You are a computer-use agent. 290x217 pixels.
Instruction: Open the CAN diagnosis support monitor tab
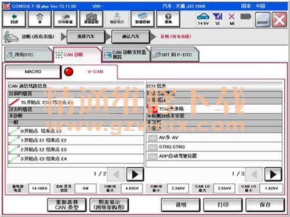pyautogui.click(x=126, y=54)
